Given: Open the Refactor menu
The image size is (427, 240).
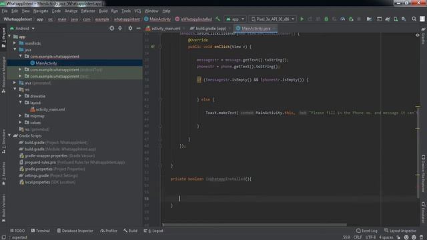Looking at the screenshot, I should pyautogui.click(x=88, y=11).
